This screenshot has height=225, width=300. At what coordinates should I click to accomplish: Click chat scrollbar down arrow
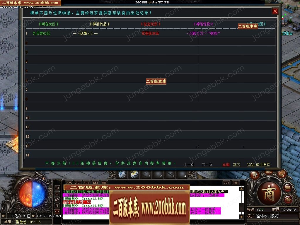[241, 217]
